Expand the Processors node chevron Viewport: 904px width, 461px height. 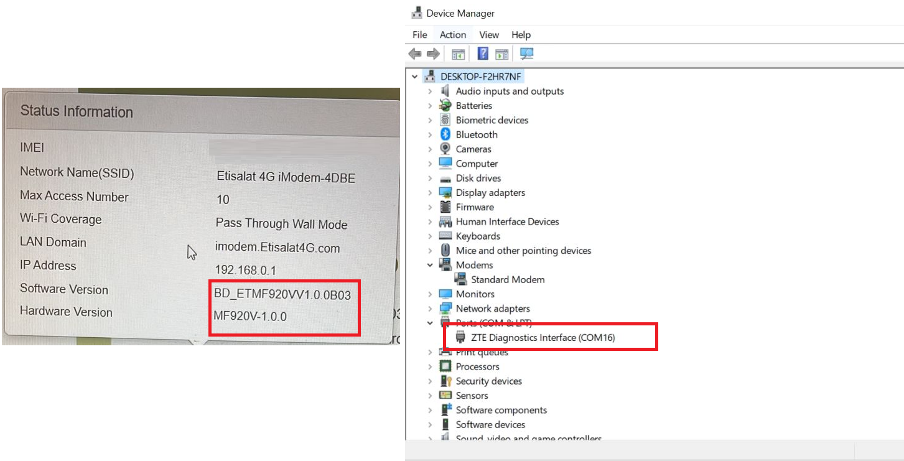coord(430,366)
